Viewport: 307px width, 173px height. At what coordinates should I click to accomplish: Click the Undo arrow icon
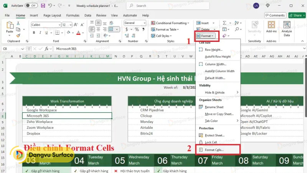pos(50,6)
